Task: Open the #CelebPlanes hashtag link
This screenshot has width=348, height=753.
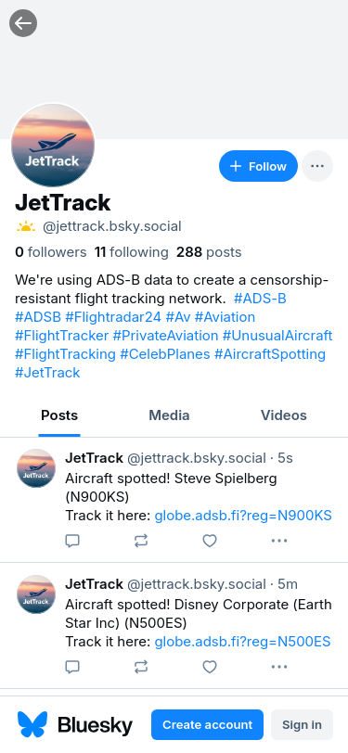Action: point(165,354)
